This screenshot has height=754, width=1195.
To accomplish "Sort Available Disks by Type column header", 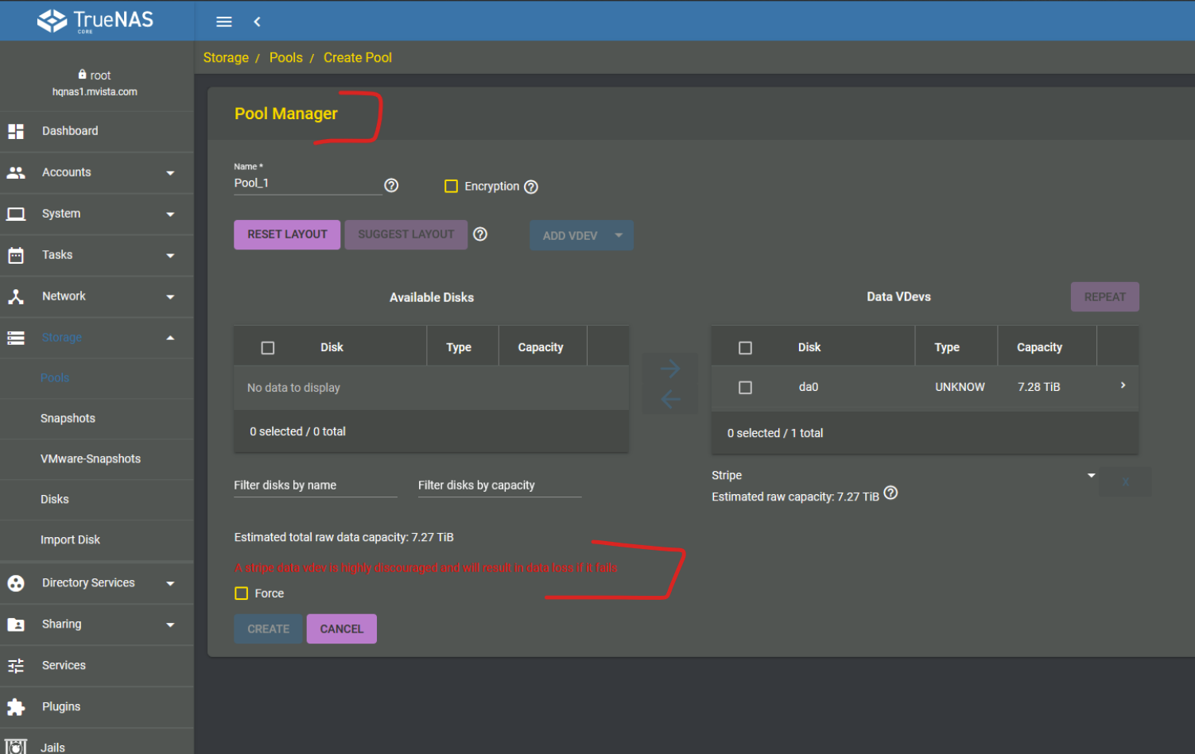I will click(459, 347).
